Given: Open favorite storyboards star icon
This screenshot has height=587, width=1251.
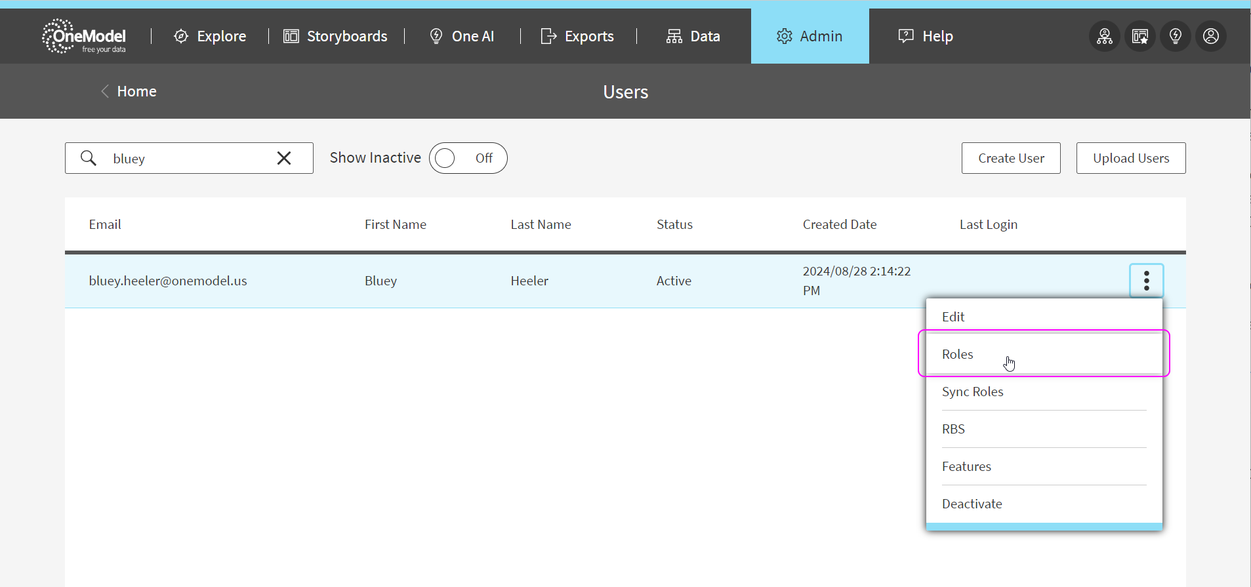Looking at the screenshot, I should pos(1140,36).
